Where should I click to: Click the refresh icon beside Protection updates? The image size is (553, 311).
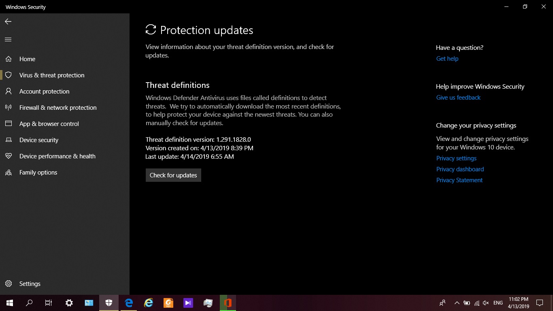(x=151, y=30)
